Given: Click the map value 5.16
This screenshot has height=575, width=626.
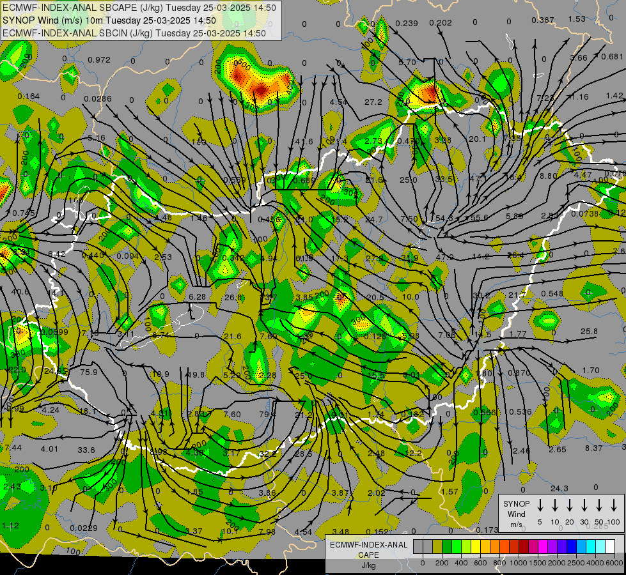Looking at the screenshot, I should (x=96, y=137).
